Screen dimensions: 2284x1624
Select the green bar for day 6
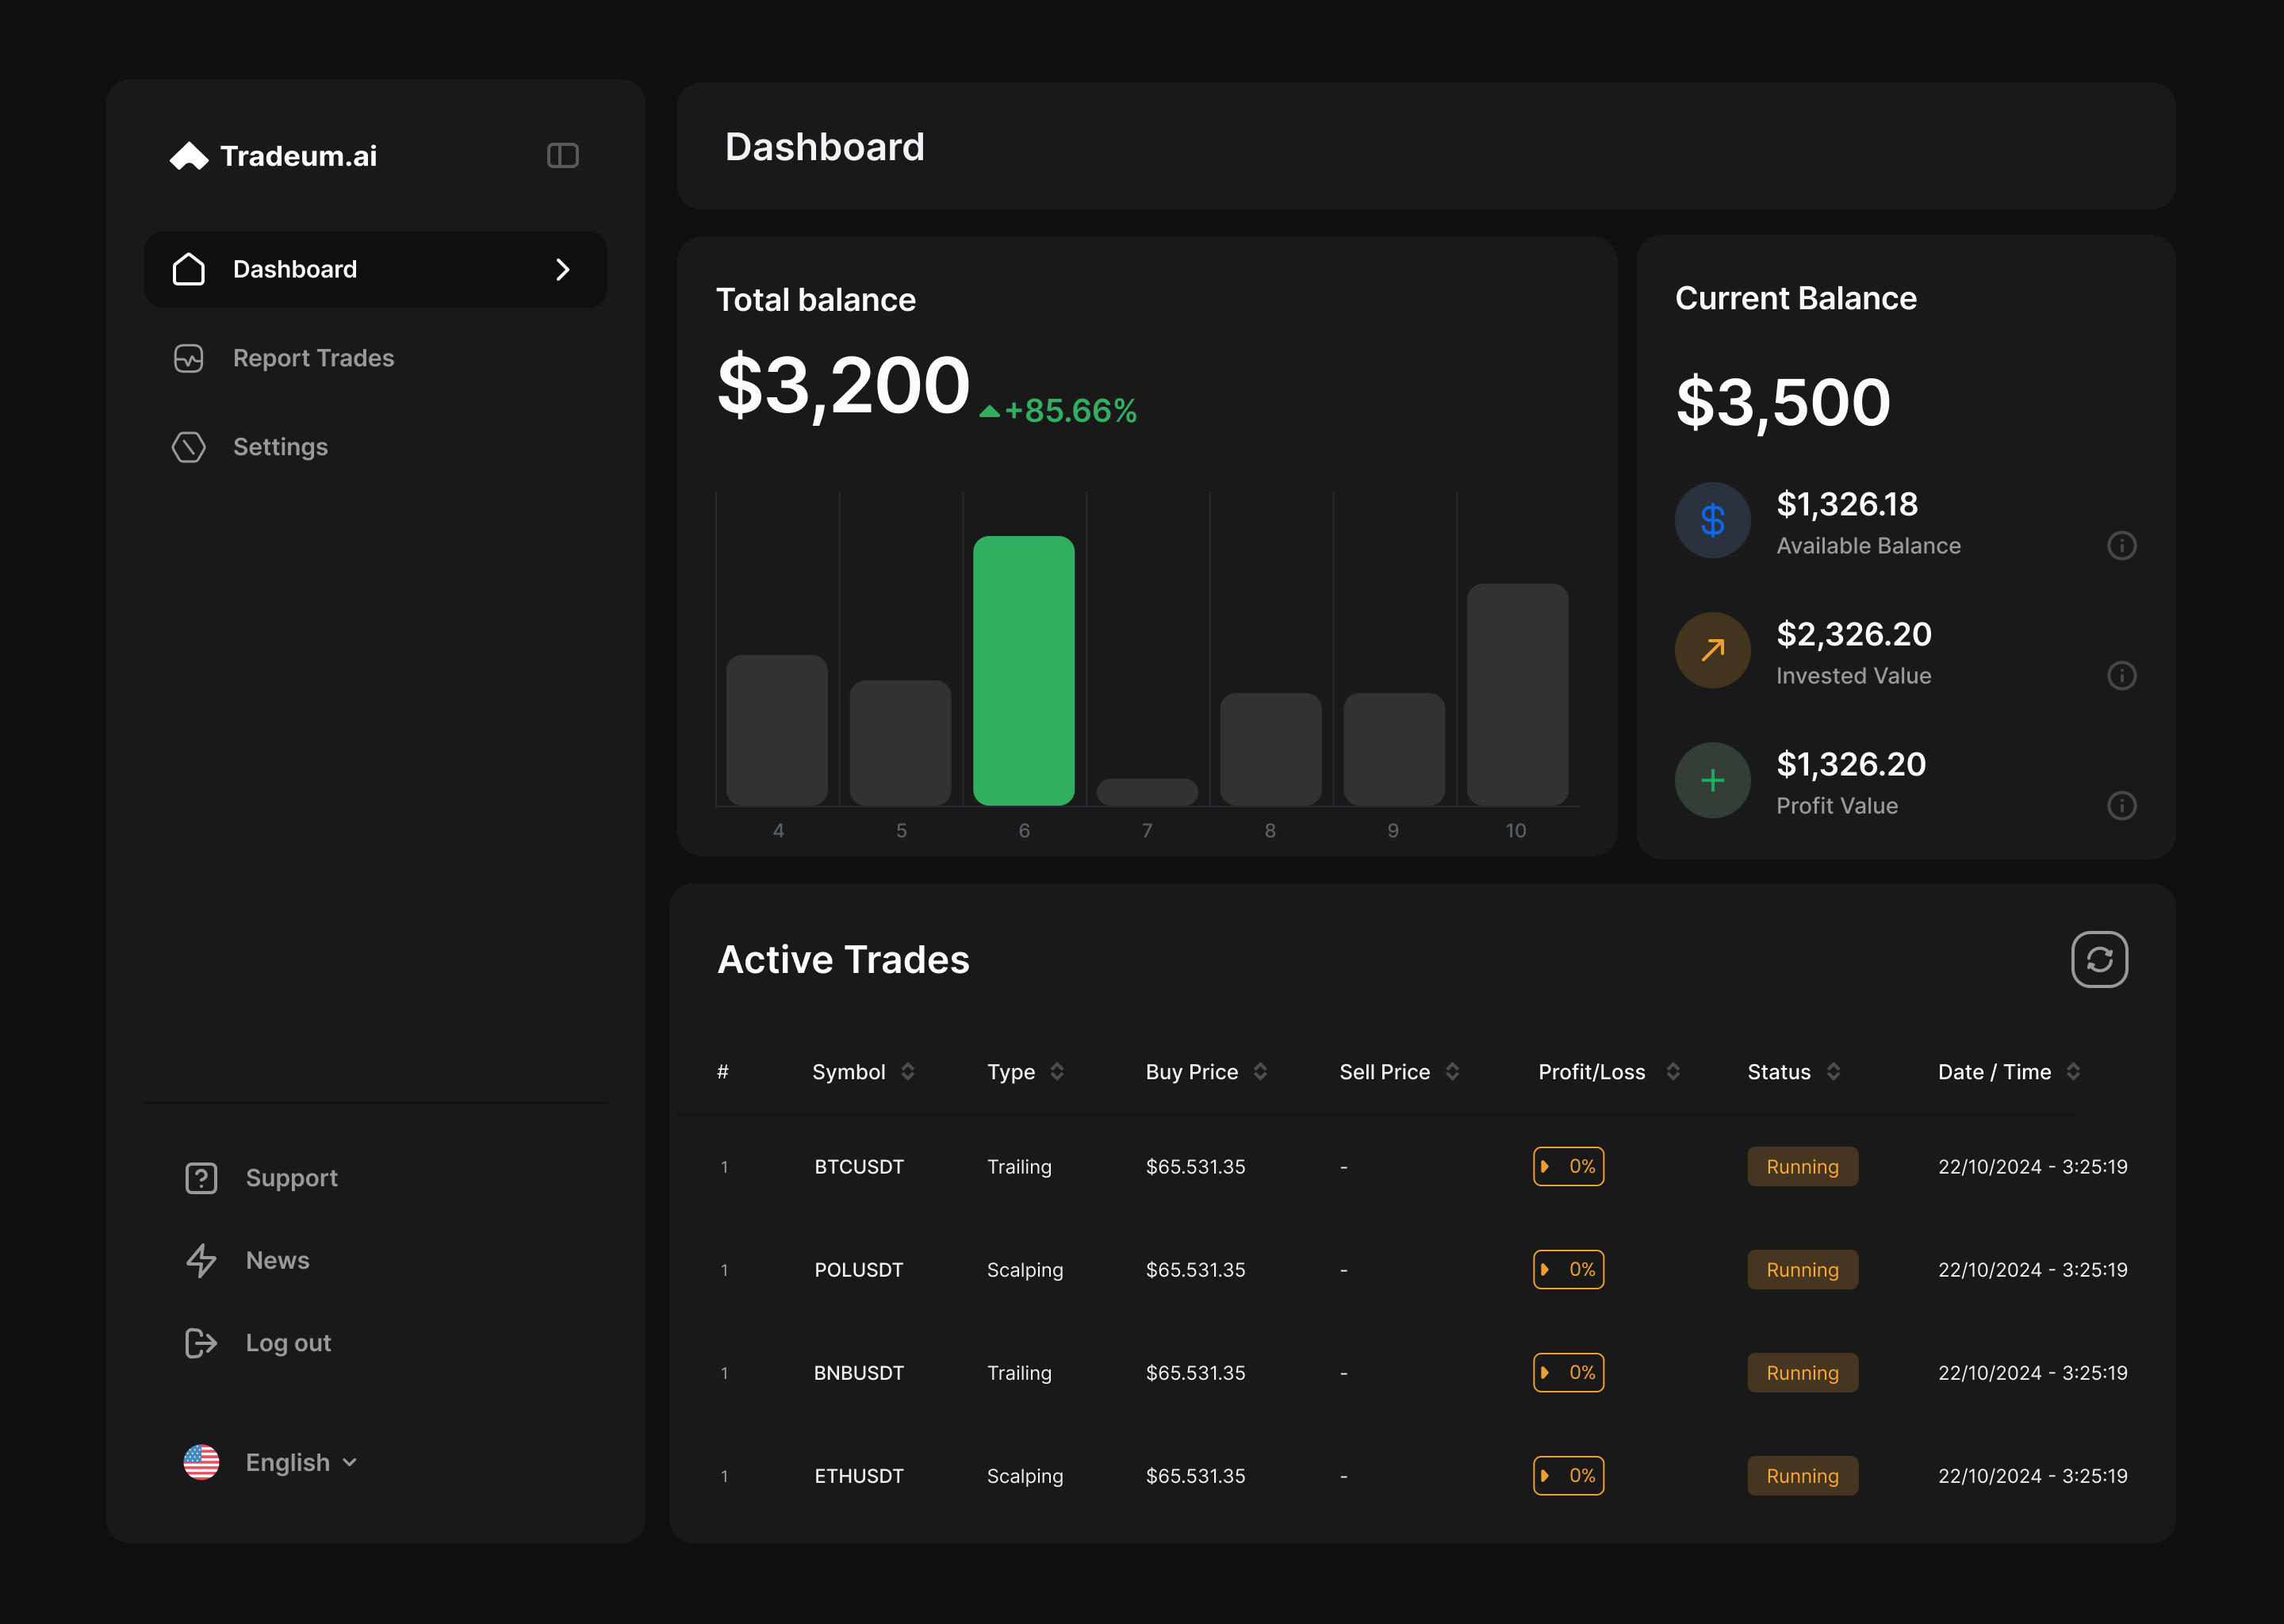[x=1023, y=671]
